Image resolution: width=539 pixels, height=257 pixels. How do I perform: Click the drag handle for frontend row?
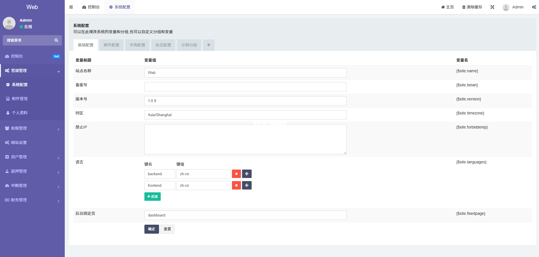[247, 186]
